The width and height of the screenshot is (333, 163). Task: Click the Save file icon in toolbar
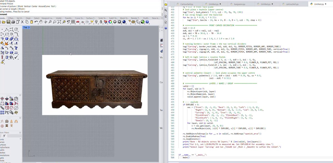pos(9,22)
